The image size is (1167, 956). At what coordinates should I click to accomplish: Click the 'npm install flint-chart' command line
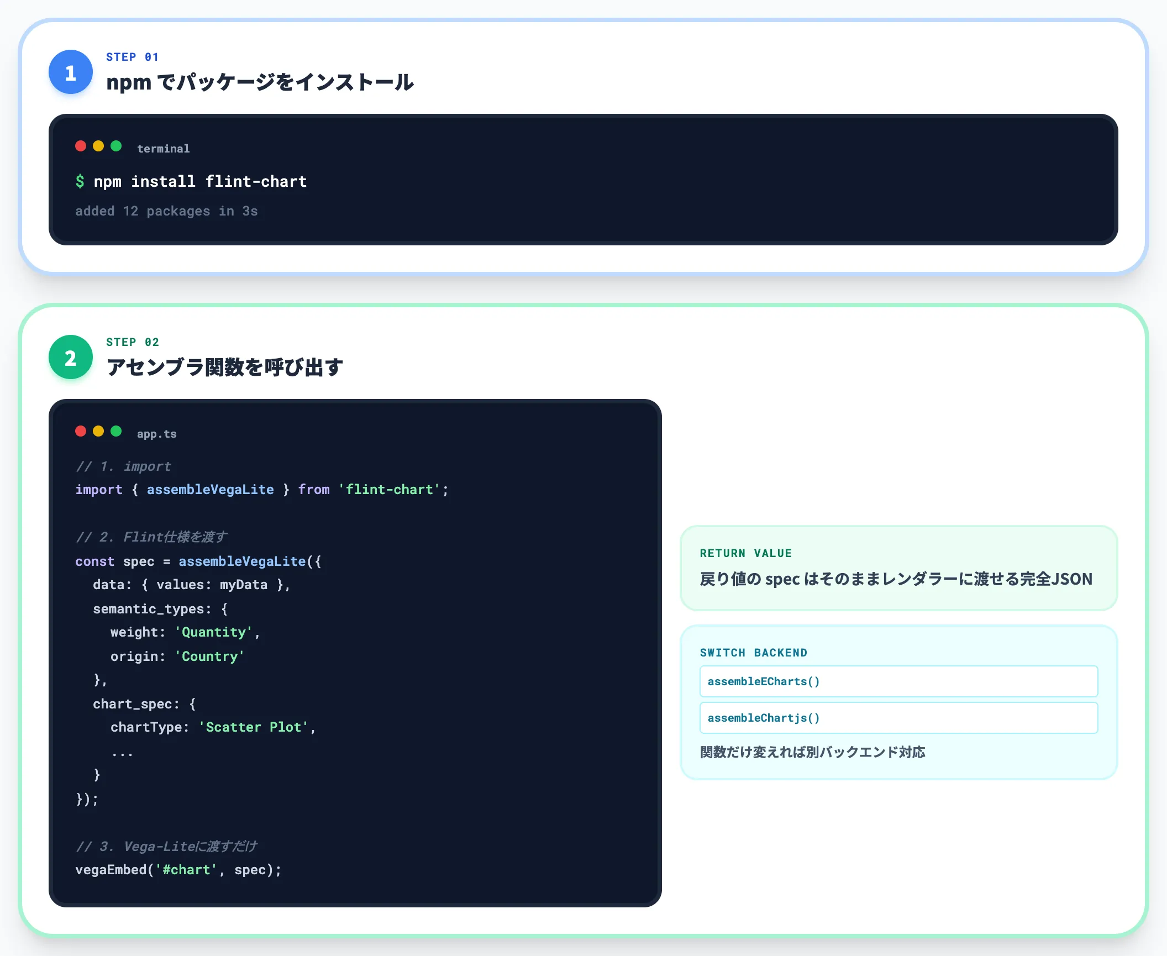click(x=200, y=181)
